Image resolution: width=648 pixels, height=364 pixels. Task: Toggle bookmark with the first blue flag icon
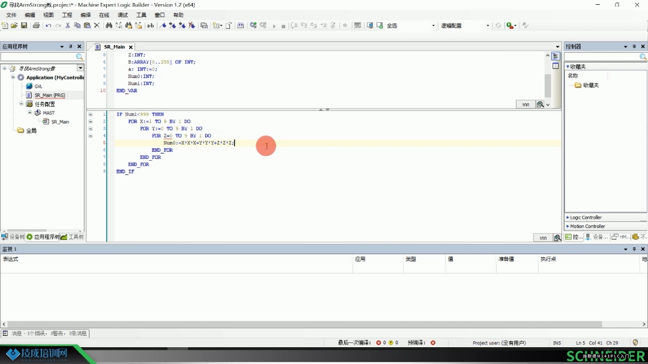point(163,26)
